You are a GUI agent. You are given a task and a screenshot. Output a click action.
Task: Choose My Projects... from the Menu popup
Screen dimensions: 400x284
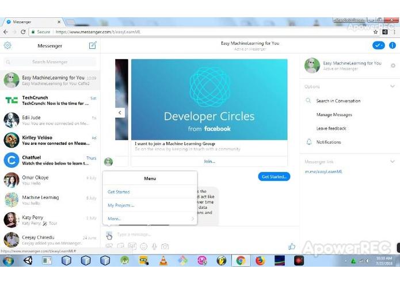121,205
